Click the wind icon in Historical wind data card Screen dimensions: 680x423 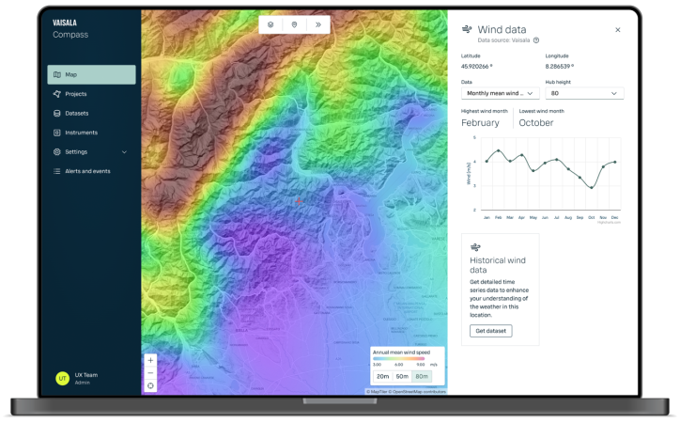tap(475, 247)
